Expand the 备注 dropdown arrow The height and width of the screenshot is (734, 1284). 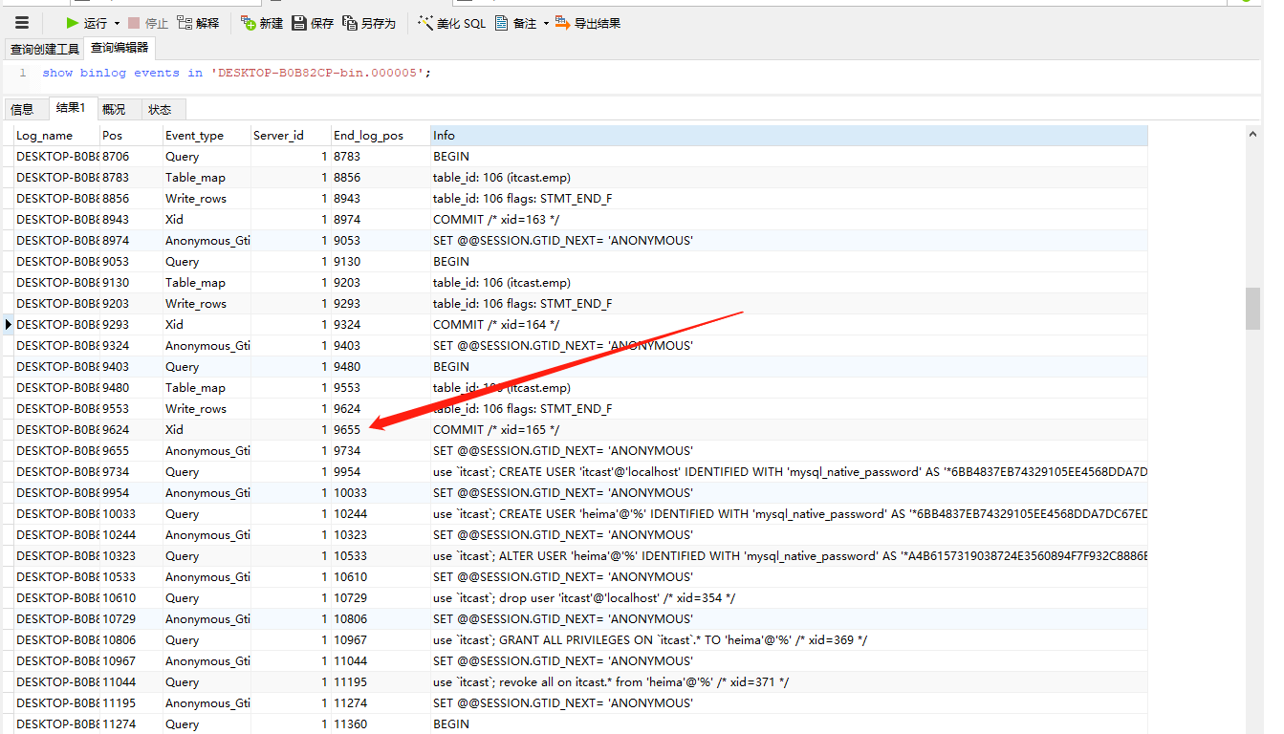pos(546,23)
